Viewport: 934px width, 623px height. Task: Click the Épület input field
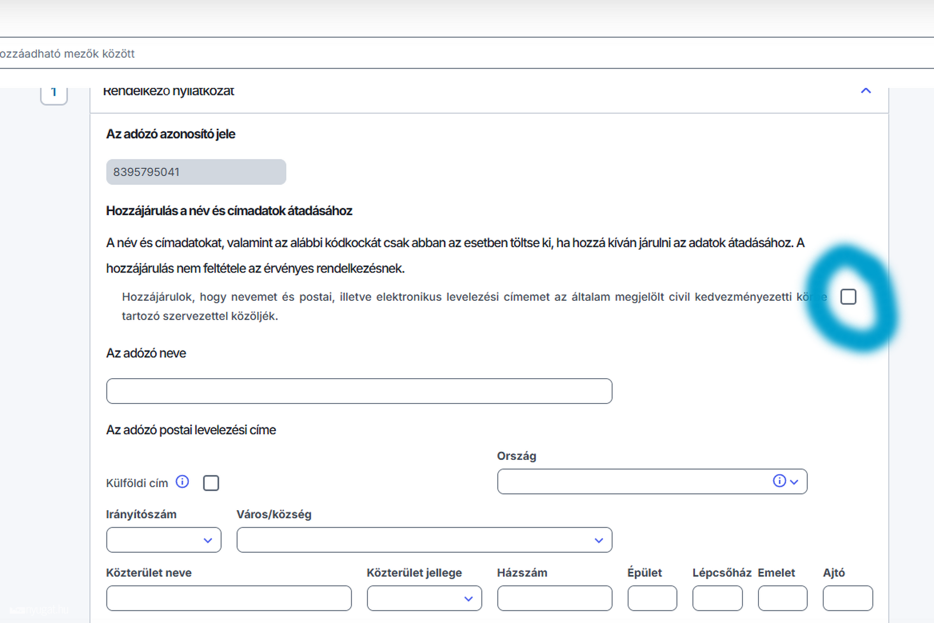652,598
